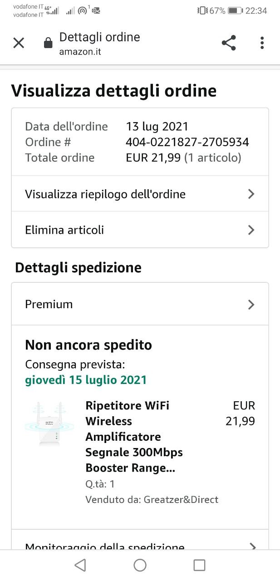Tap chevron beside Elimina articoli
Screen dimensions: 280x581
[251, 230]
